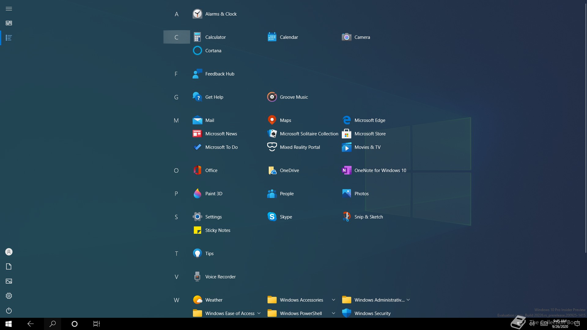Switch to the All apps list view
The image size is (587, 330).
coord(9,38)
